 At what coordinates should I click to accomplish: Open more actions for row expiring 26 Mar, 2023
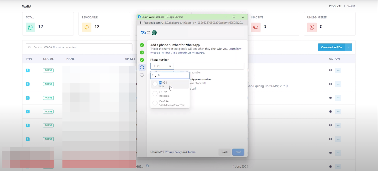pyautogui.click(x=338, y=84)
